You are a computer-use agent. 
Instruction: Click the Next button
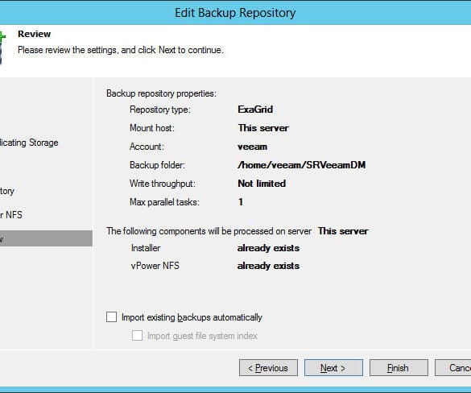[333, 368]
